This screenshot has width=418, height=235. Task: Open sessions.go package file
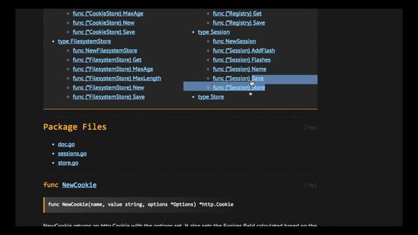click(x=72, y=153)
